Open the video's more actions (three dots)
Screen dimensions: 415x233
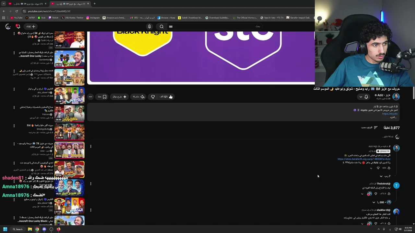click(90, 97)
